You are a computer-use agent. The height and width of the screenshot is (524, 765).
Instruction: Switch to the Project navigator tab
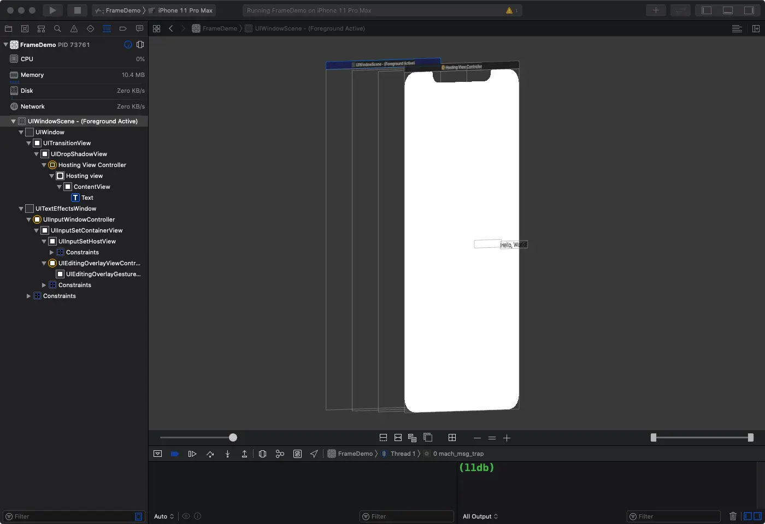coord(8,28)
